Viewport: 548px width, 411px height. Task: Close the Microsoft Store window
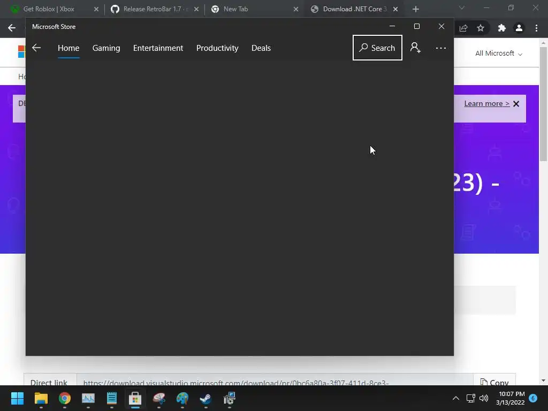point(442,26)
